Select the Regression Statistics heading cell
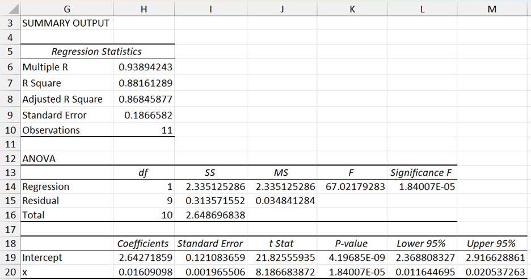Image resolution: width=531 pixels, height=280 pixels. (96, 52)
